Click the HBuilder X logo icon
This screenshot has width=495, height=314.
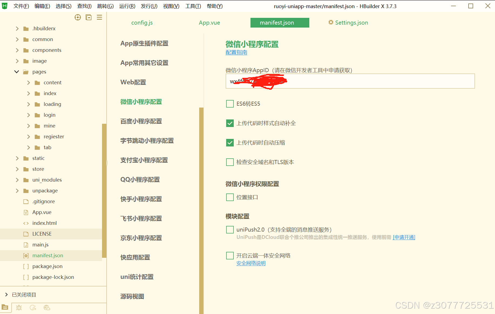(5, 6)
